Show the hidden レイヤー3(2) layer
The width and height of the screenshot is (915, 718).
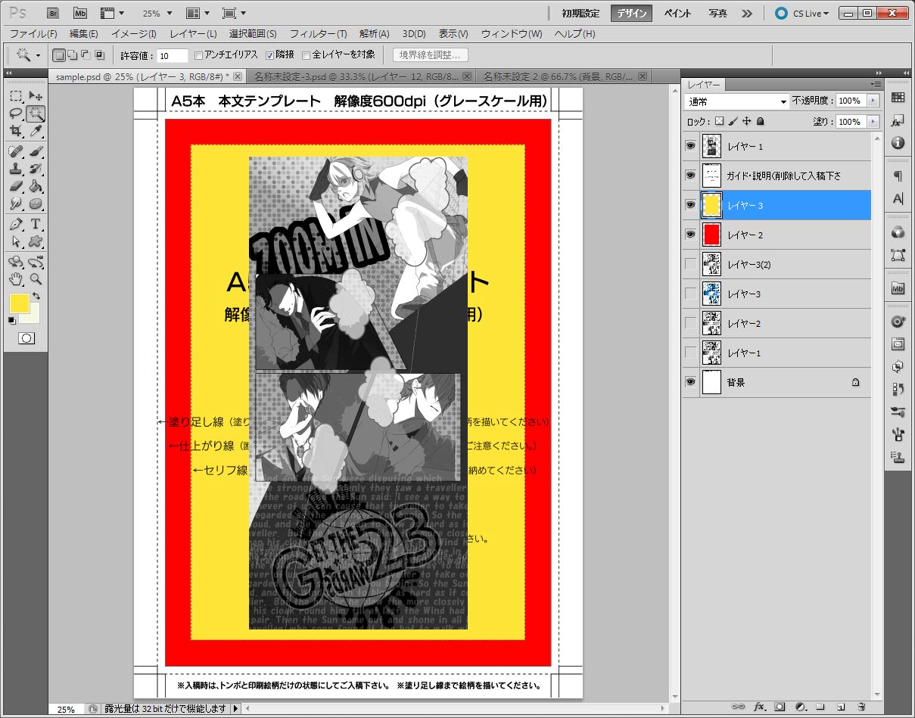[x=690, y=264]
